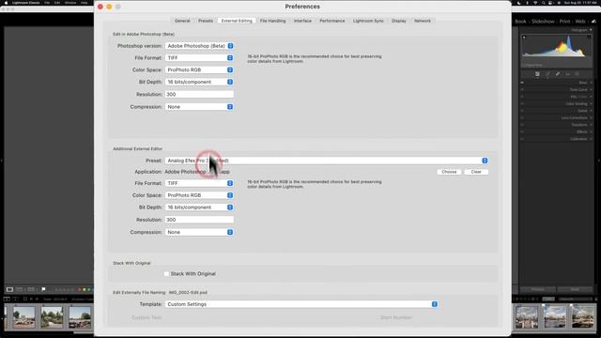Click the second window icon above filmstrip
Image resolution: width=601 pixels, height=338 pixels.
pyautogui.click(x=16, y=299)
